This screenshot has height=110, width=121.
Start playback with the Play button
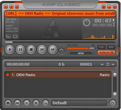(10, 50)
